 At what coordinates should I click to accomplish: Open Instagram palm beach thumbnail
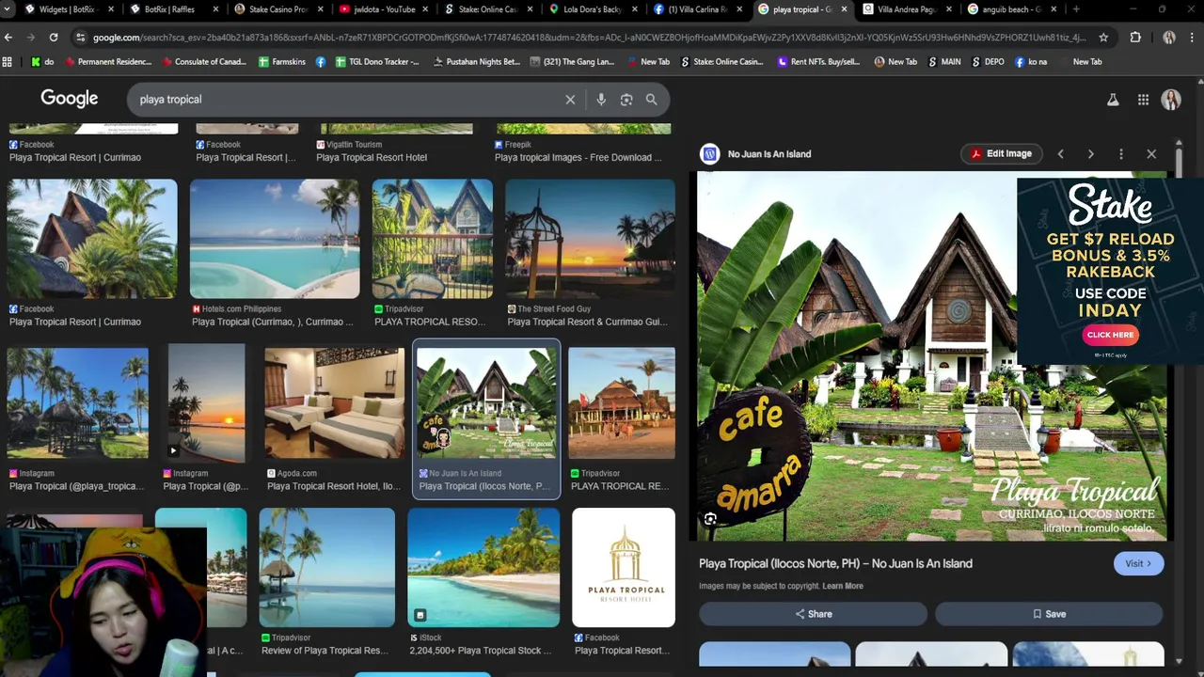pyautogui.click(x=77, y=403)
